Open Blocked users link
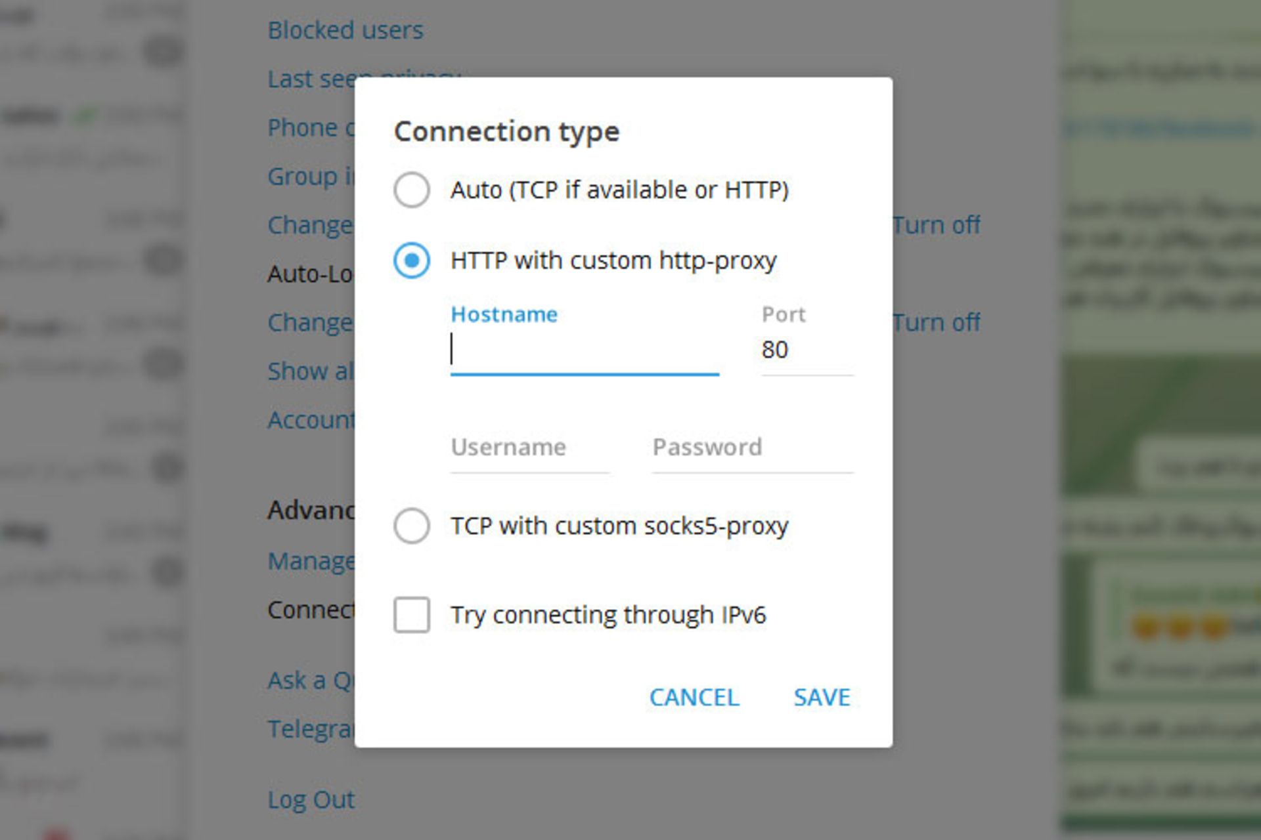This screenshot has width=1261, height=840. click(345, 30)
